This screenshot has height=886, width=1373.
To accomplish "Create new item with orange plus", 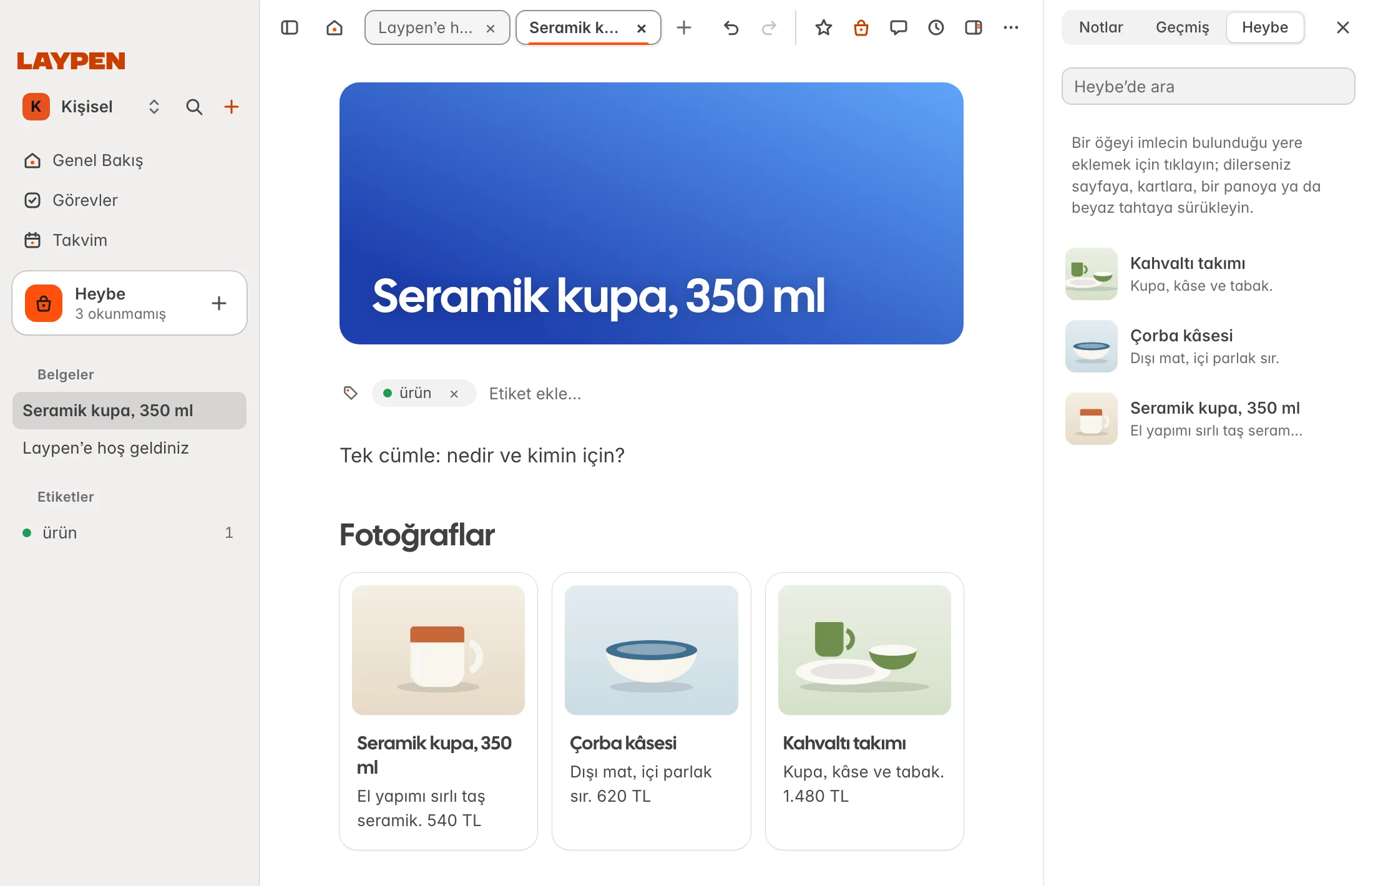I will (x=232, y=107).
